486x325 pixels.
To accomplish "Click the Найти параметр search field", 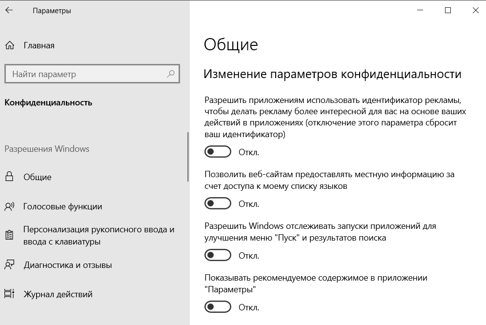I will coord(92,74).
